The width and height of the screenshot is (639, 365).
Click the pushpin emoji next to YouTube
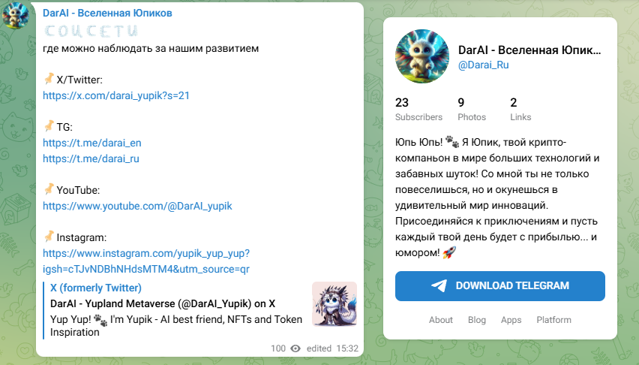point(49,189)
